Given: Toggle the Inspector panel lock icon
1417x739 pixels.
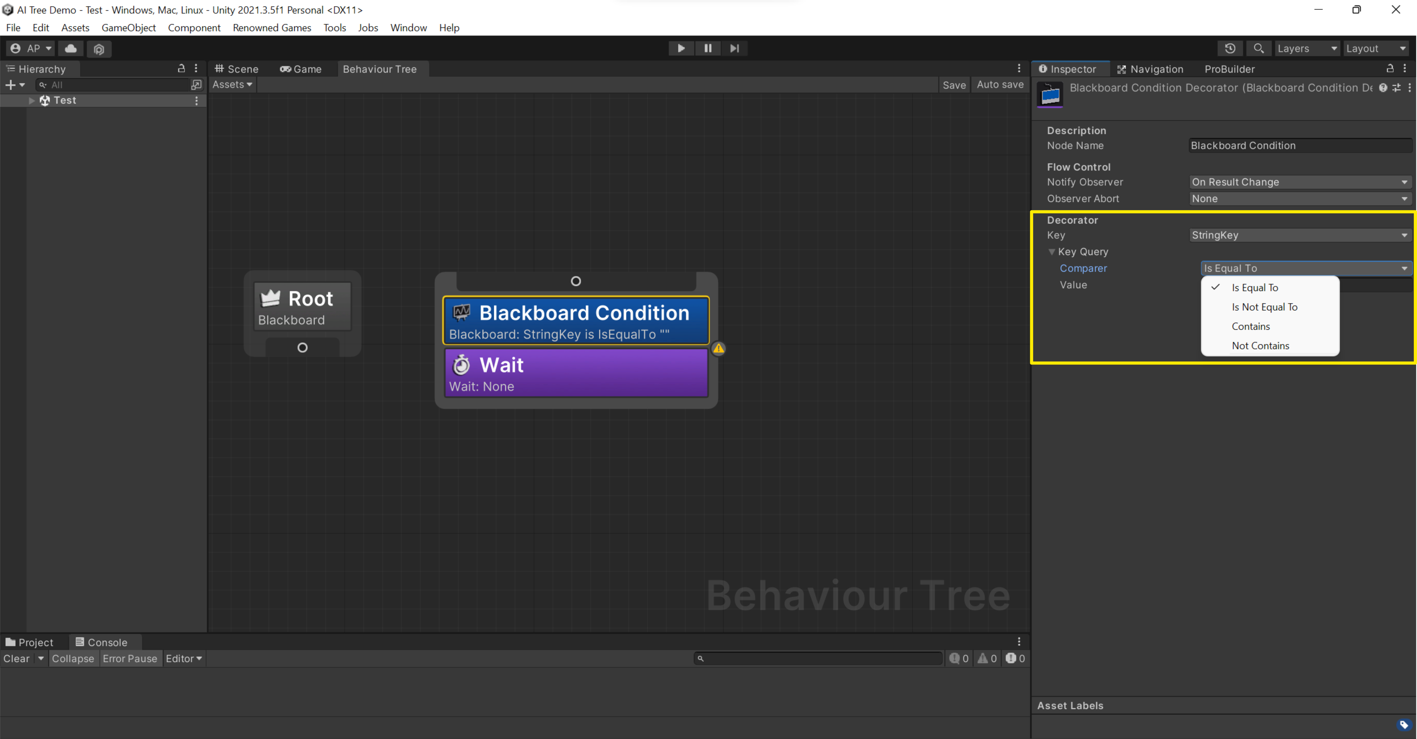Looking at the screenshot, I should pyautogui.click(x=1389, y=69).
